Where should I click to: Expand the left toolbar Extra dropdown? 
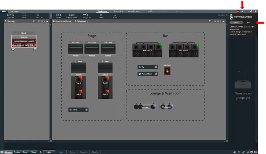point(42,18)
